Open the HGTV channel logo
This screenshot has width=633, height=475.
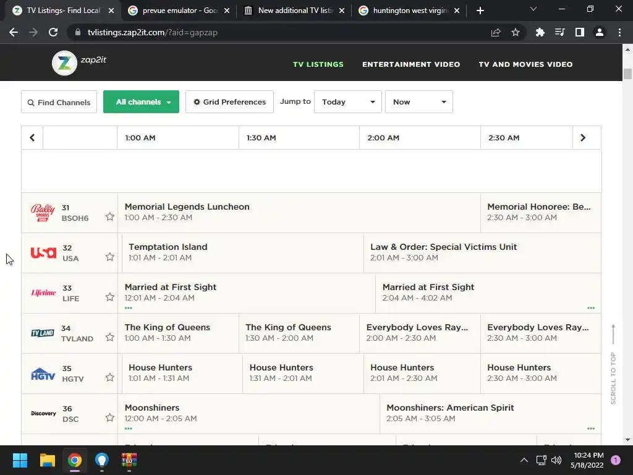[43, 374]
